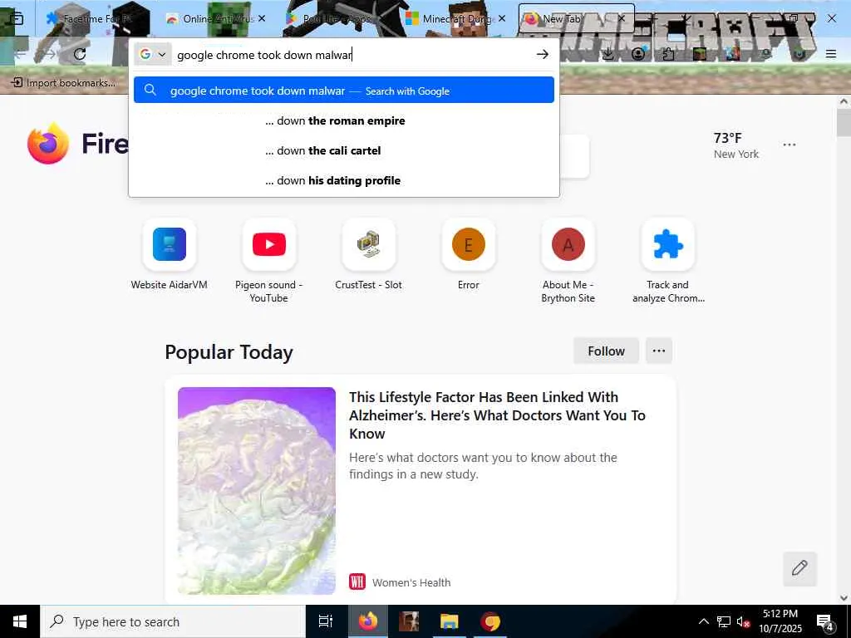Expand the Google search engine dropdown

153,54
